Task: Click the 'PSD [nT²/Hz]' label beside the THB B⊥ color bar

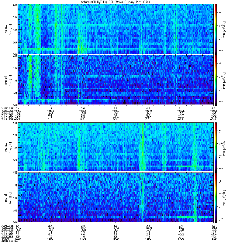Action: tap(224, 29)
